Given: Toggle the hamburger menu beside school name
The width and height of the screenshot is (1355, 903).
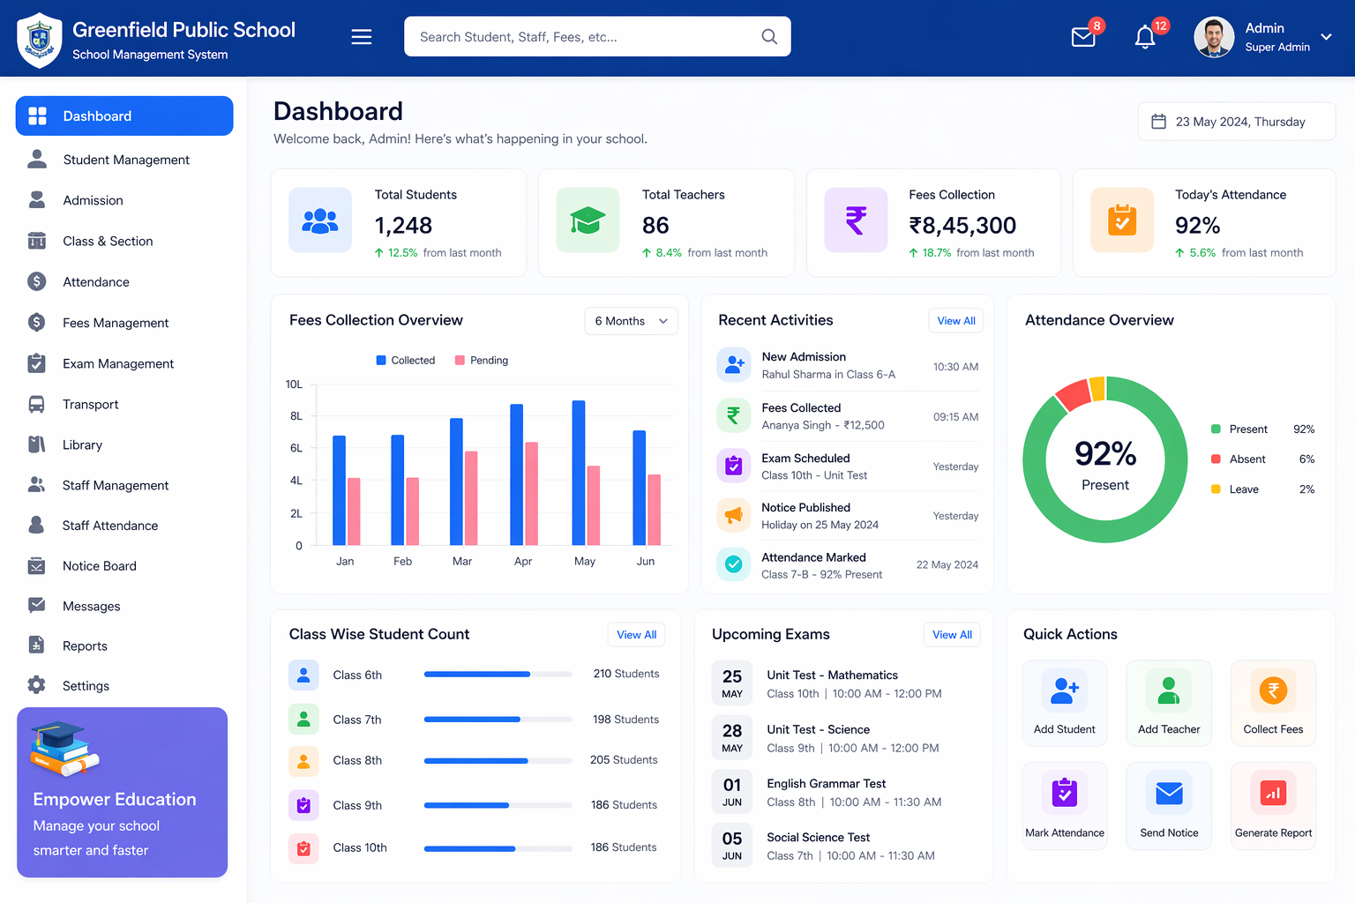Looking at the screenshot, I should coord(362,36).
